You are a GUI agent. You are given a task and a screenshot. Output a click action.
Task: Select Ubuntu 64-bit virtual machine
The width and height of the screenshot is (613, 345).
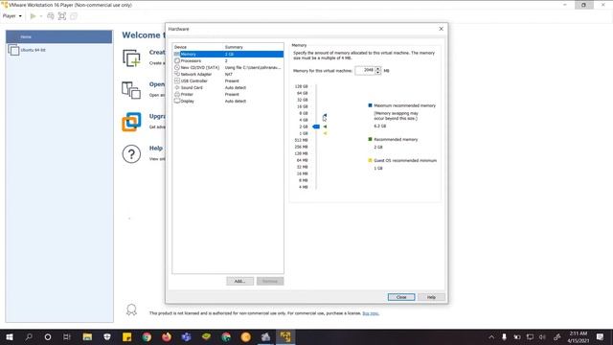[x=58, y=50]
